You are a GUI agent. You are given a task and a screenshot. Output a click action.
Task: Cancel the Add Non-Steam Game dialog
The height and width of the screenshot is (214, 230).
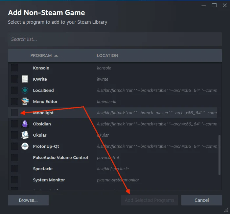click(202, 200)
